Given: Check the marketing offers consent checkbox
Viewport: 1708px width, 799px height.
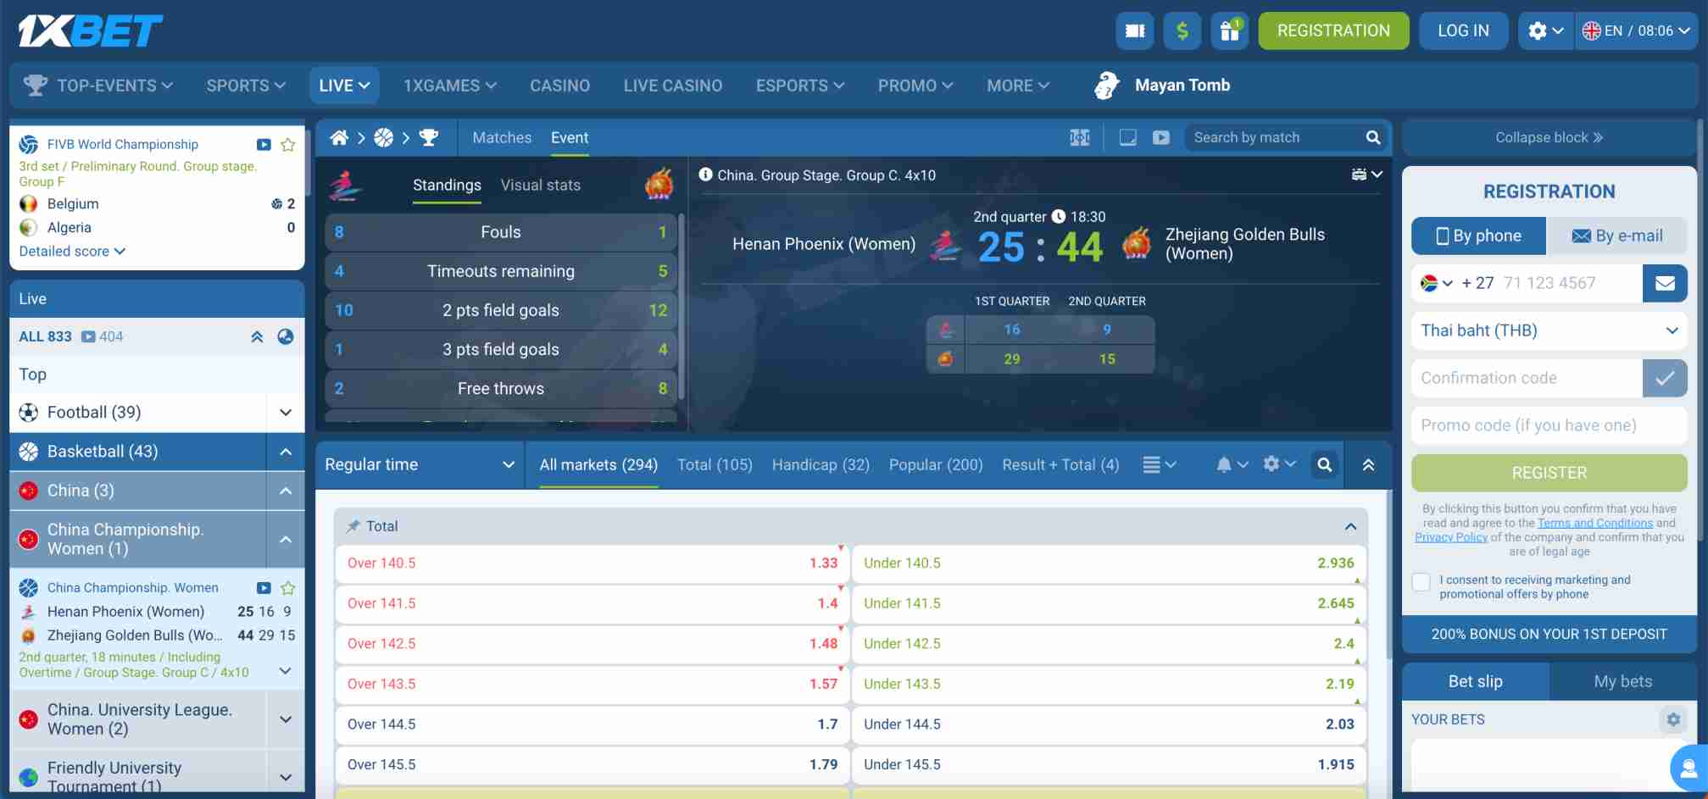Looking at the screenshot, I should pyautogui.click(x=1421, y=581).
